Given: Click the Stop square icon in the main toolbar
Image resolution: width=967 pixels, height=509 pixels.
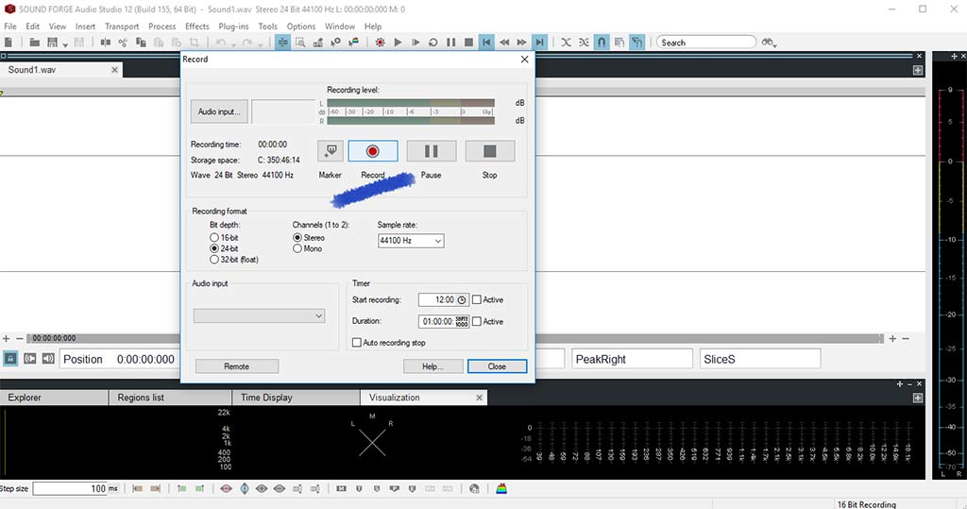Looking at the screenshot, I should tap(468, 42).
